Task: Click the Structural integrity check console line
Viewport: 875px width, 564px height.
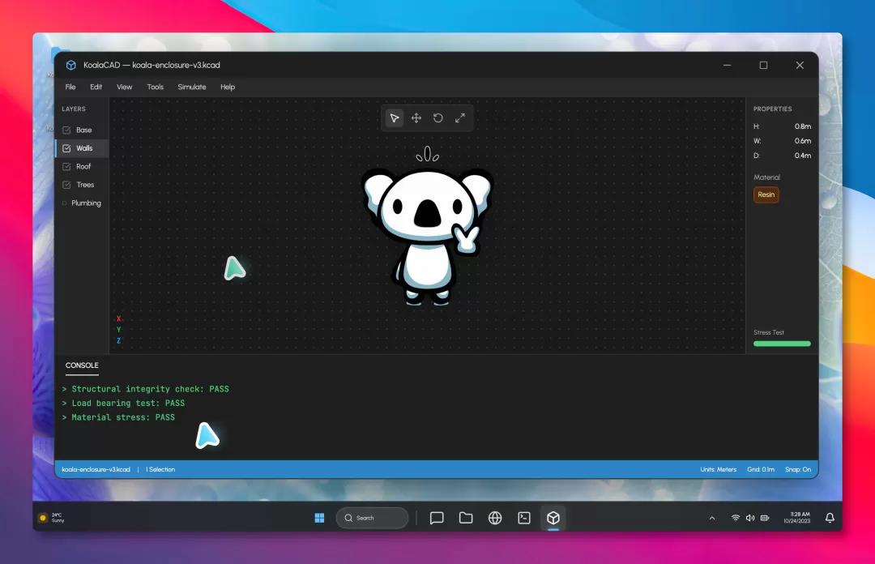Action: pyautogui.click(x=146, y=389)
